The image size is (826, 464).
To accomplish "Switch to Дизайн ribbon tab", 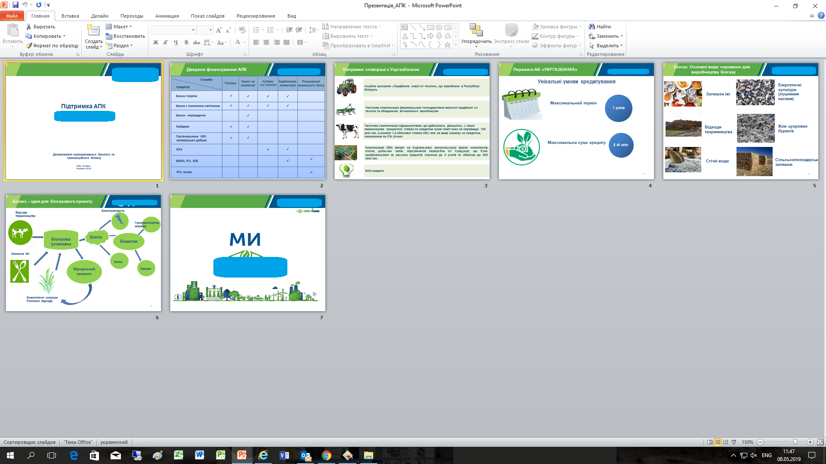I will 99,16.
